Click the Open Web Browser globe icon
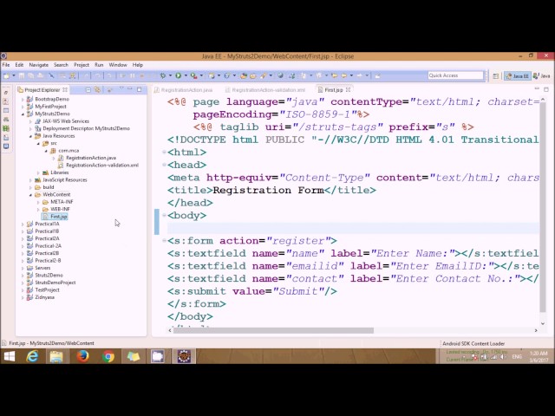The height and width of the screenshot is (416, 555). pyautogui.click(x=280, y=75)
